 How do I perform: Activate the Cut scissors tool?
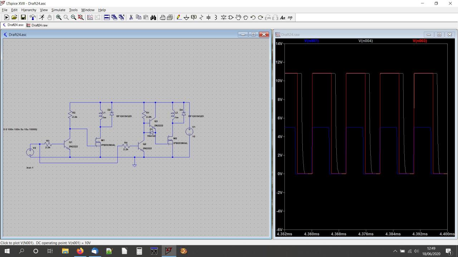tap(131, 17)
